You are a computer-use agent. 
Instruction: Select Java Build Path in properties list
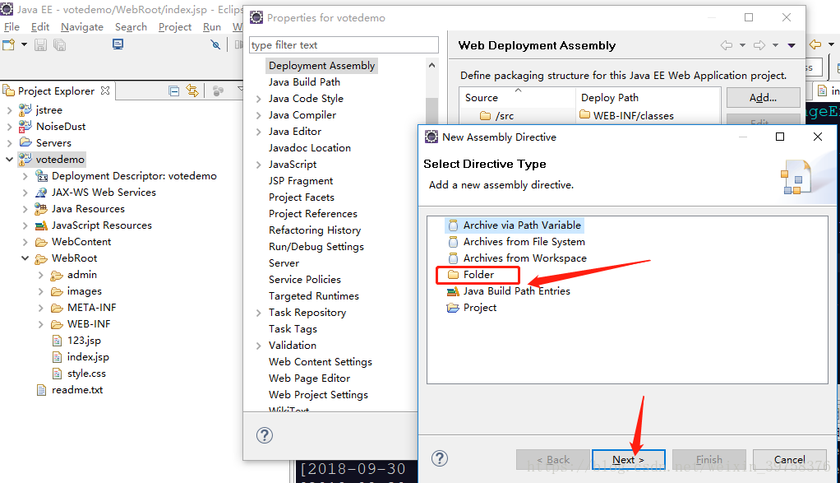(x=304, y=82)
